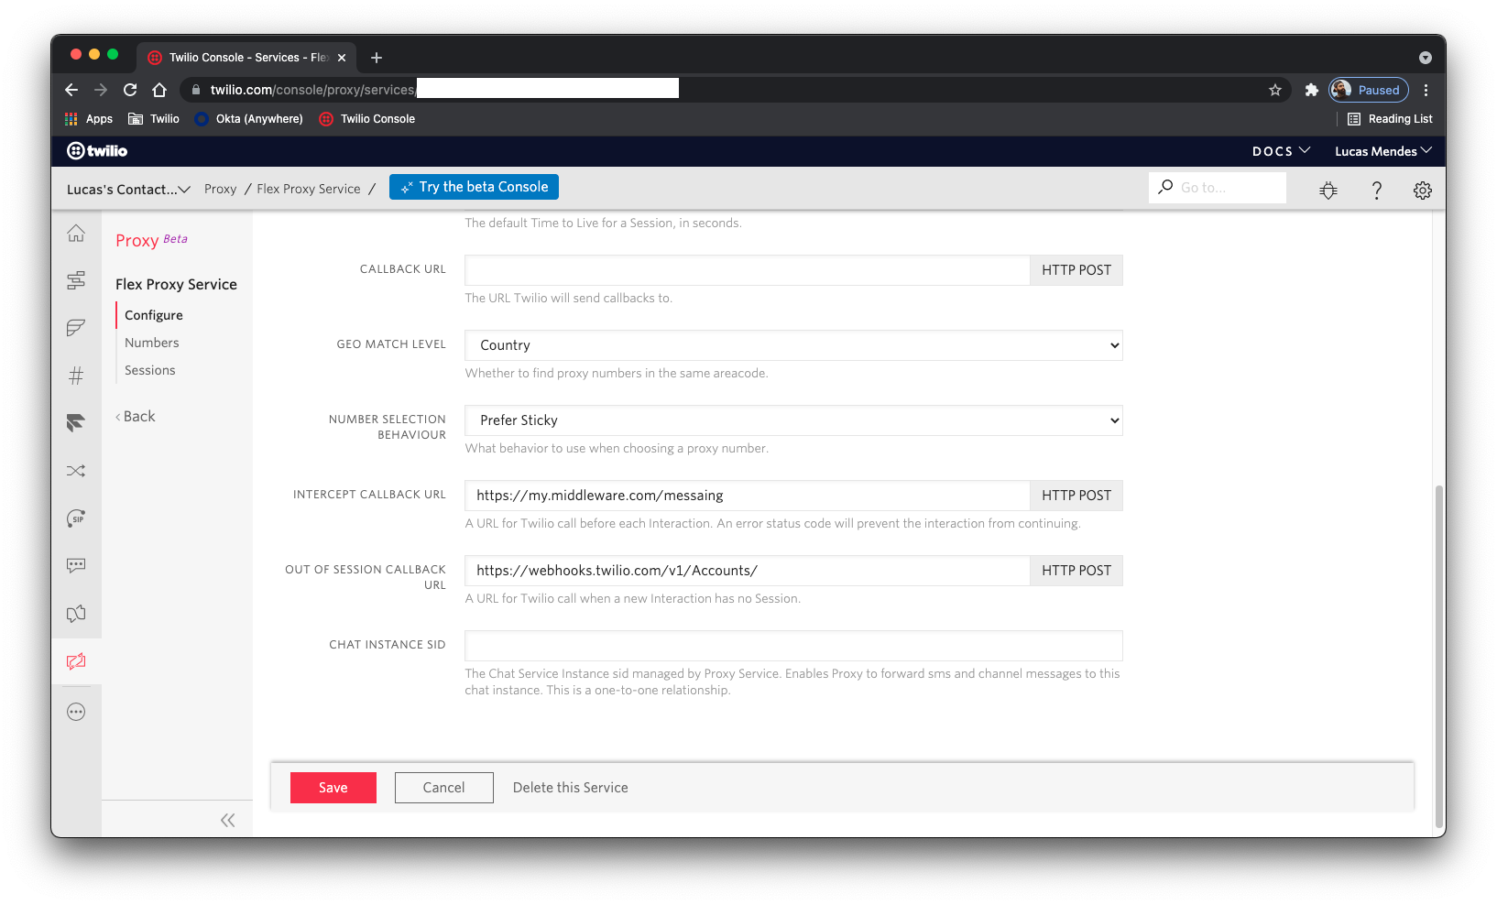This screenshot has width=1497, height=905.
Task: Go back with the browser arrow
Action: (71, 90)
